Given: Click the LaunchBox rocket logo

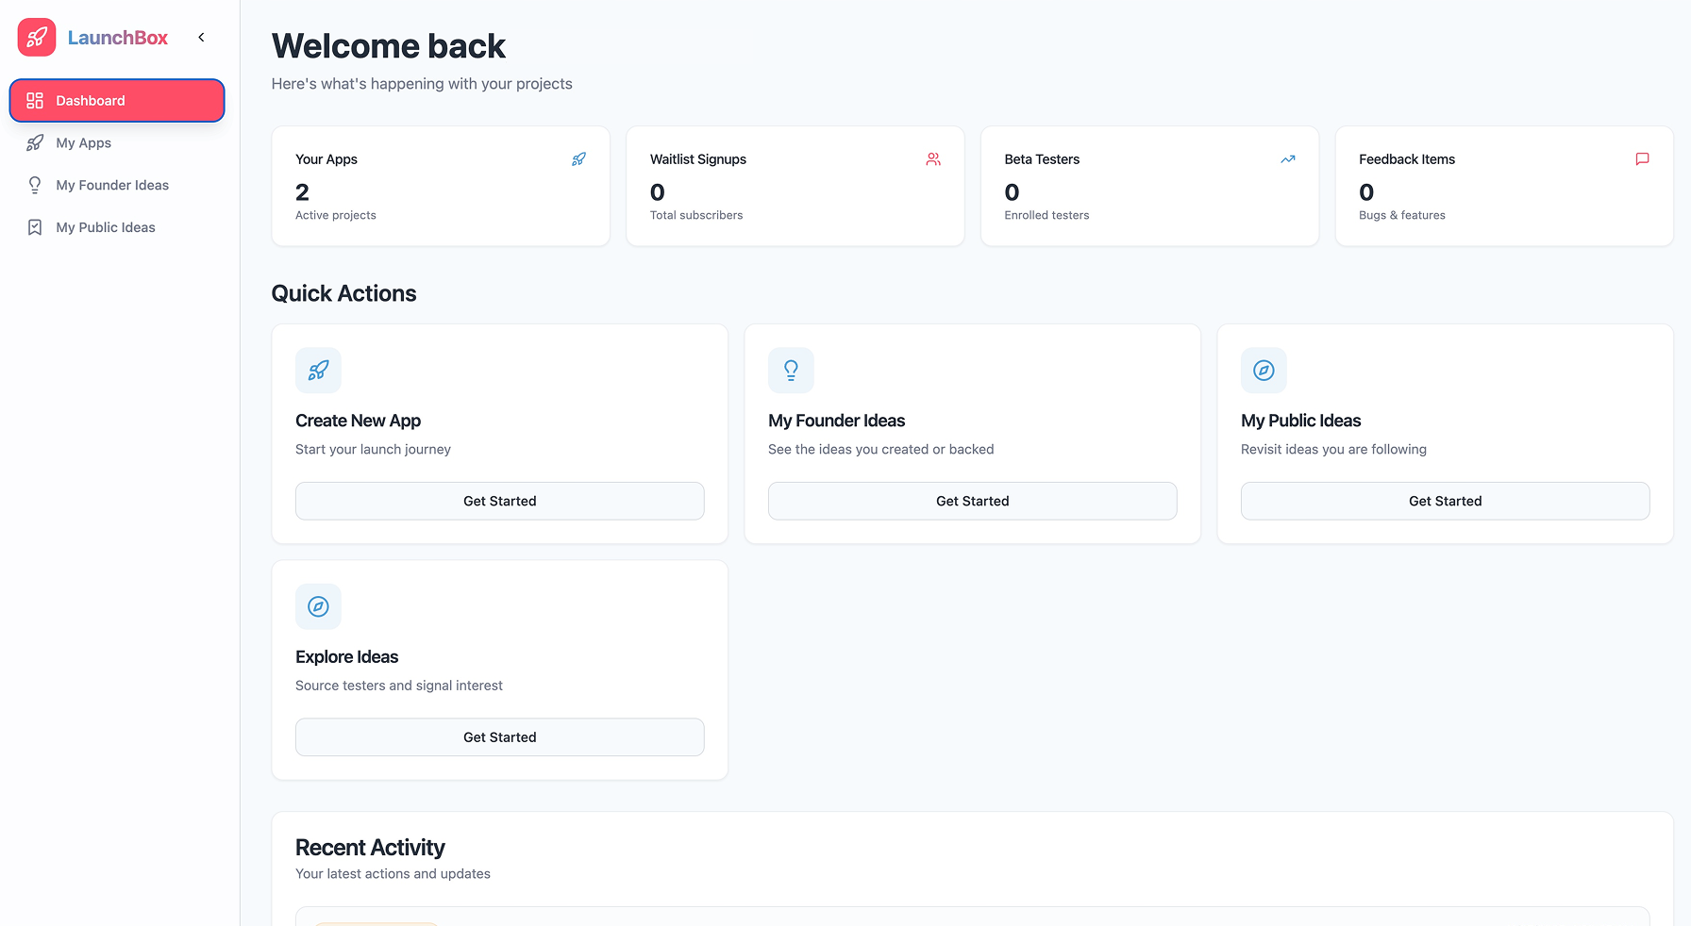Looking at the screenshot, I should [x=36, y=37].
